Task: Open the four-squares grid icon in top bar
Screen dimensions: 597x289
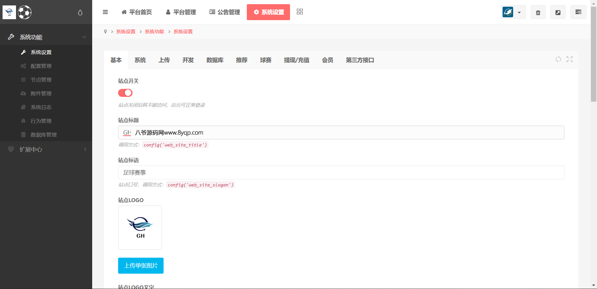Action: pyautogui.click(x=300, y=12)
